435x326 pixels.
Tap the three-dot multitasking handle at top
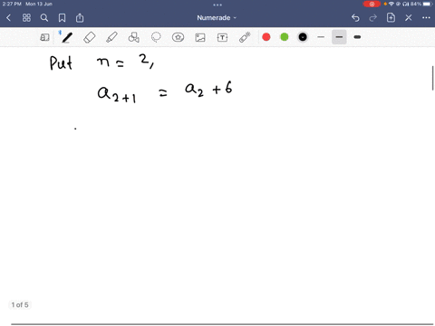point(217,5)
